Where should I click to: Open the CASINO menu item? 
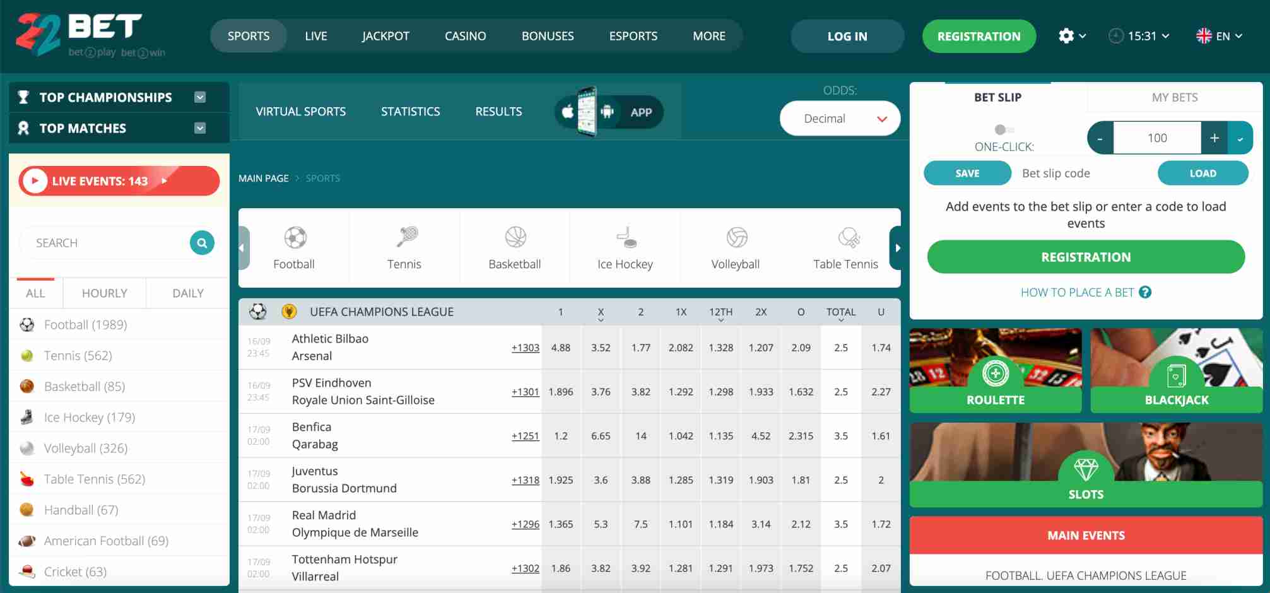tap(465, 36)
